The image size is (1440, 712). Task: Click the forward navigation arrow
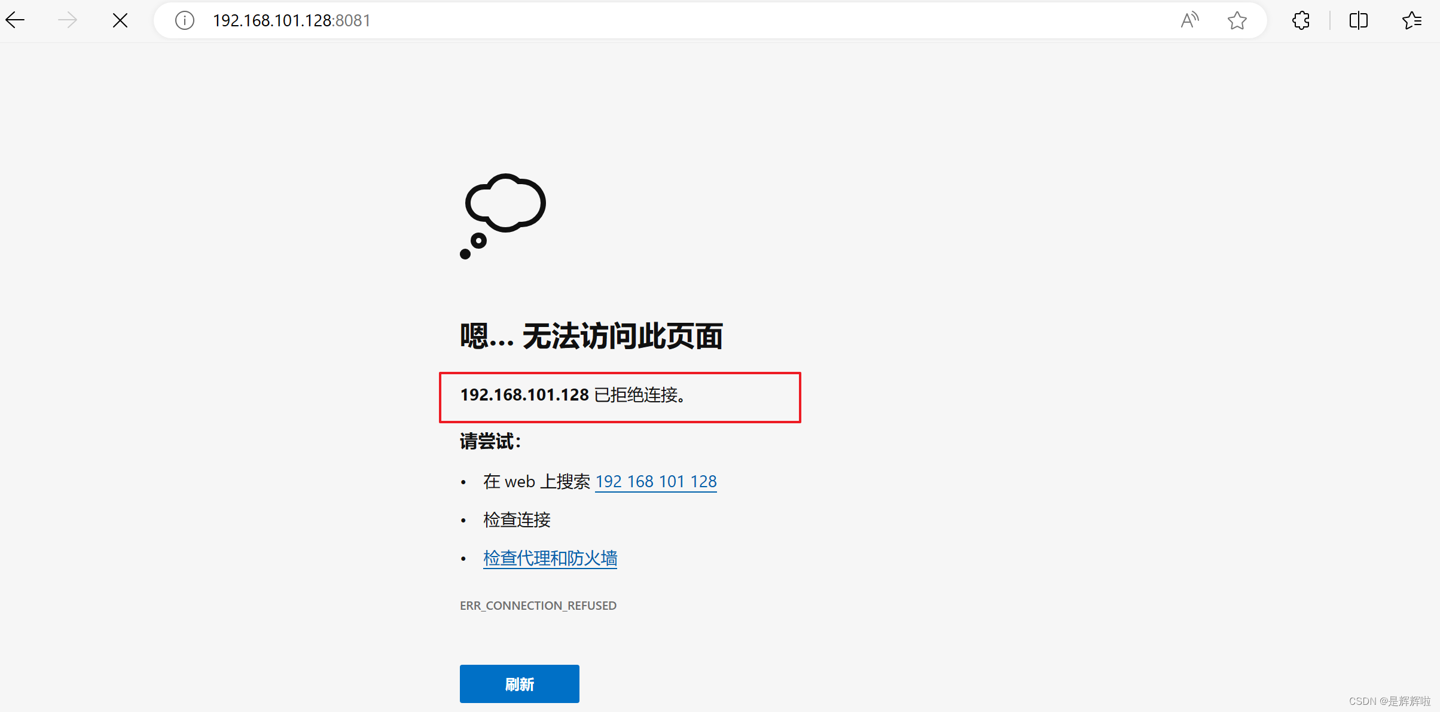click(68, 20)
